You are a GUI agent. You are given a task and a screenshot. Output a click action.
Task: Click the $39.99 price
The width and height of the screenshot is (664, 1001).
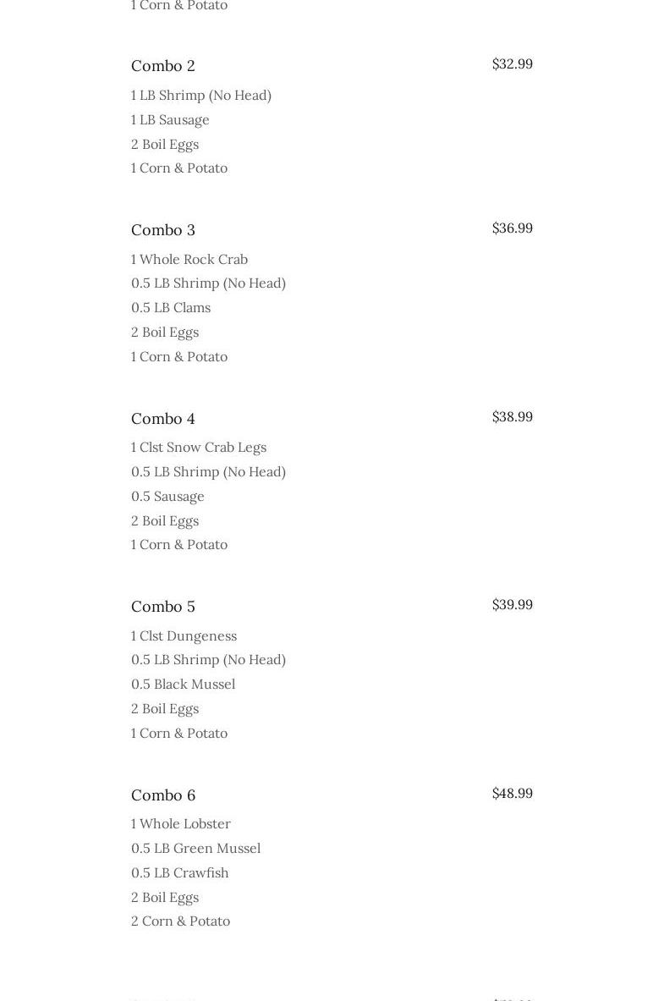pyautogui.click(x=512, y=605)
